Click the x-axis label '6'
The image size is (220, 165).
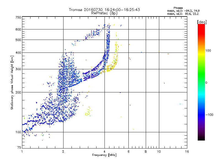(x=128, y=152)
